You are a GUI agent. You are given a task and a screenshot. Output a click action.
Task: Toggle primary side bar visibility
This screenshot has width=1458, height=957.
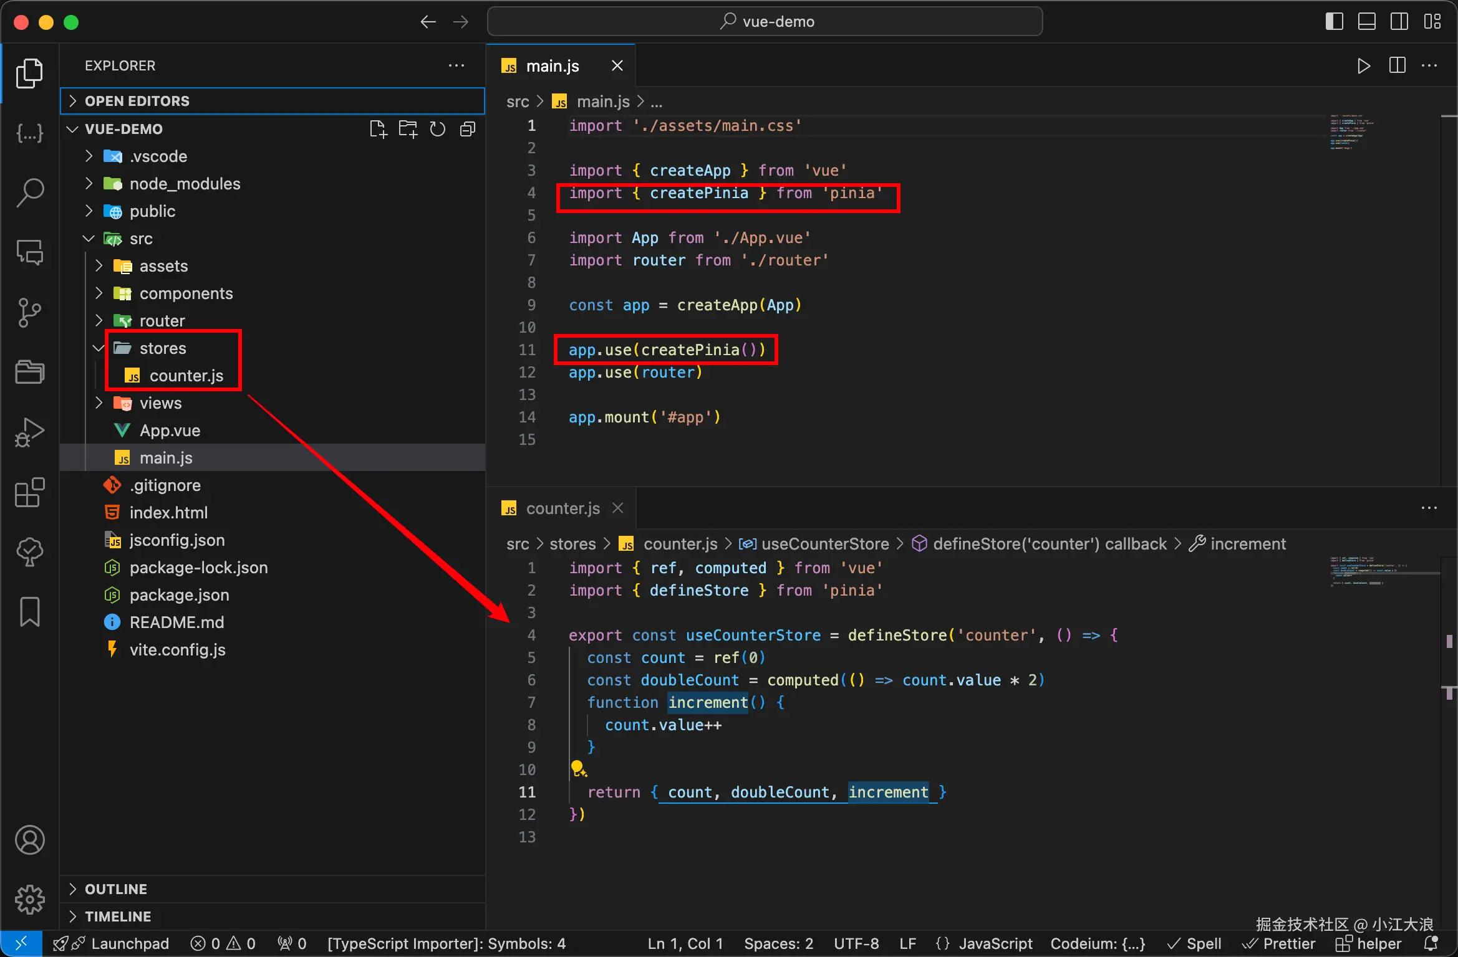point(1334,22)
